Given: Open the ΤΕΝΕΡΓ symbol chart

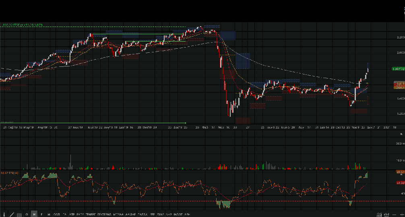Looking at the screenshot, I should 91,214.
